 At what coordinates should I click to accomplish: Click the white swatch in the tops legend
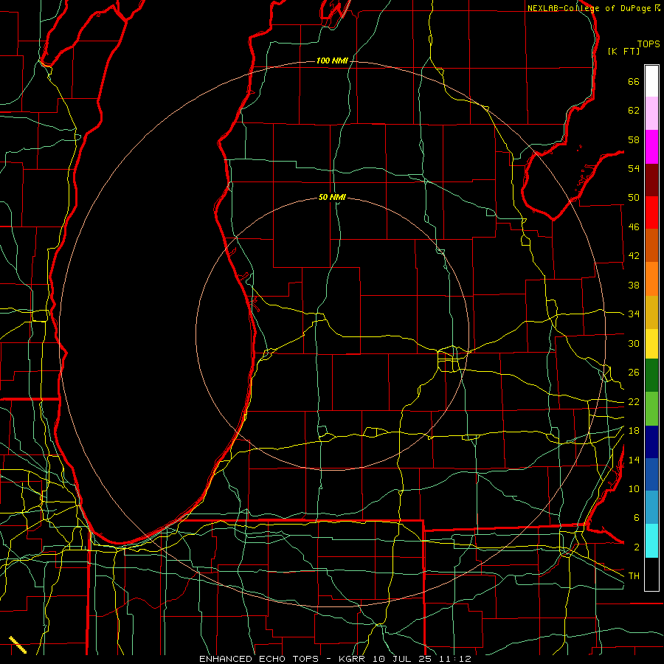tap(651, 81)
